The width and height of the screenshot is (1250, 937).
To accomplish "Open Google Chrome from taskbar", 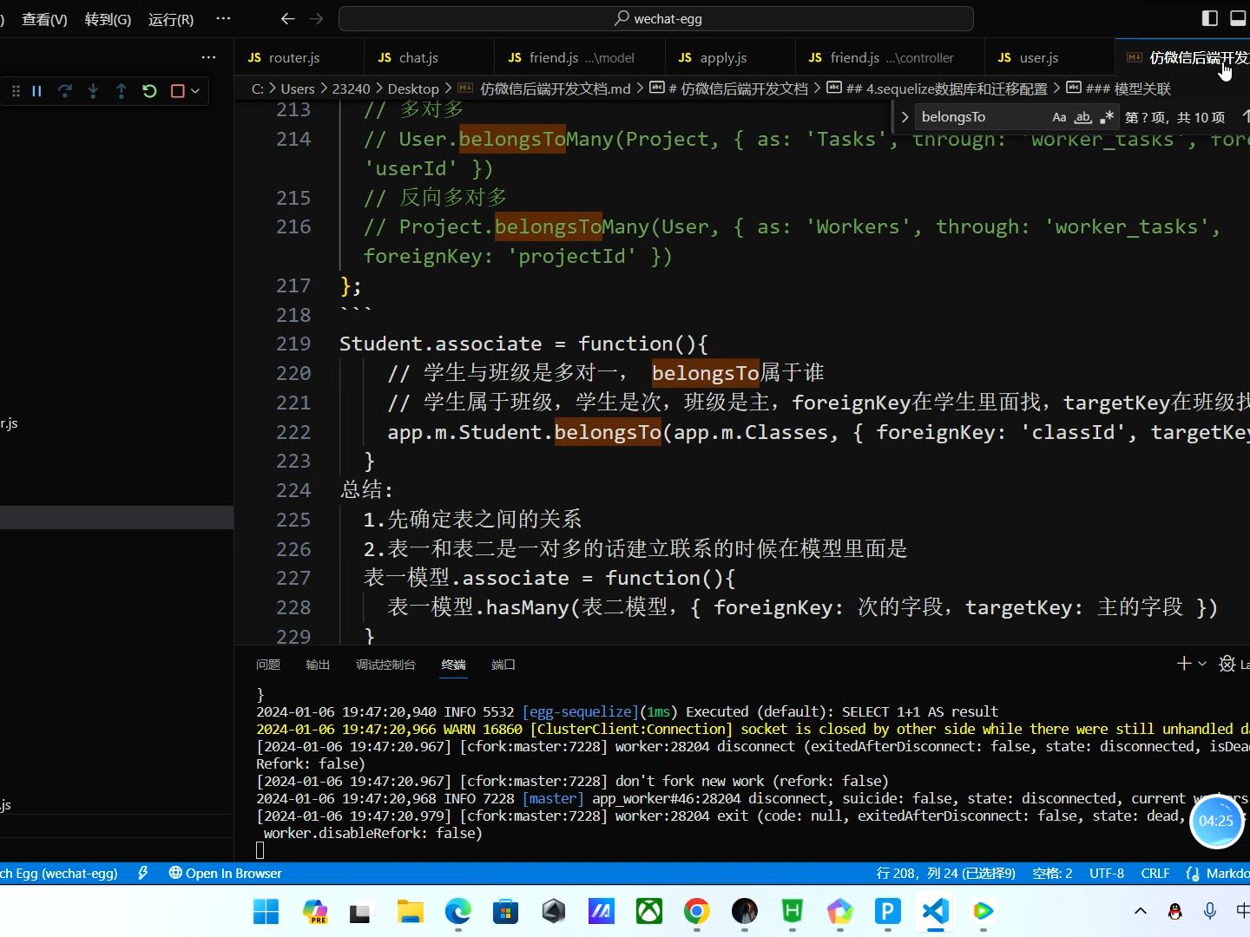I will click(x=696, y=911).
